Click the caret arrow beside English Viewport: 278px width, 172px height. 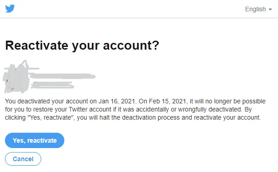[270, 9]
